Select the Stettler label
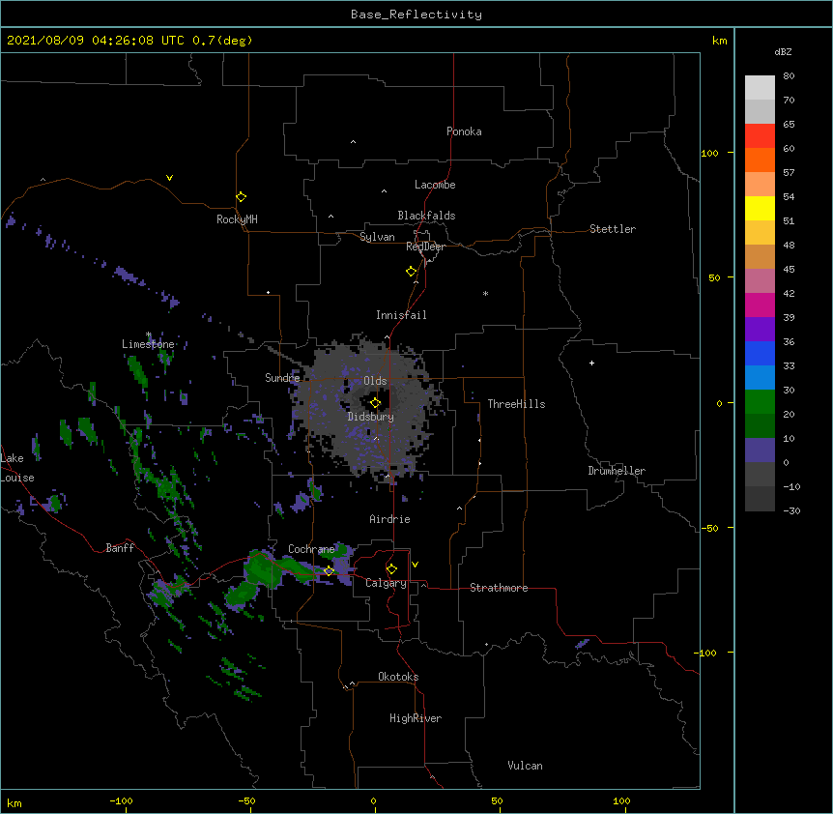 tap(612, 229)
